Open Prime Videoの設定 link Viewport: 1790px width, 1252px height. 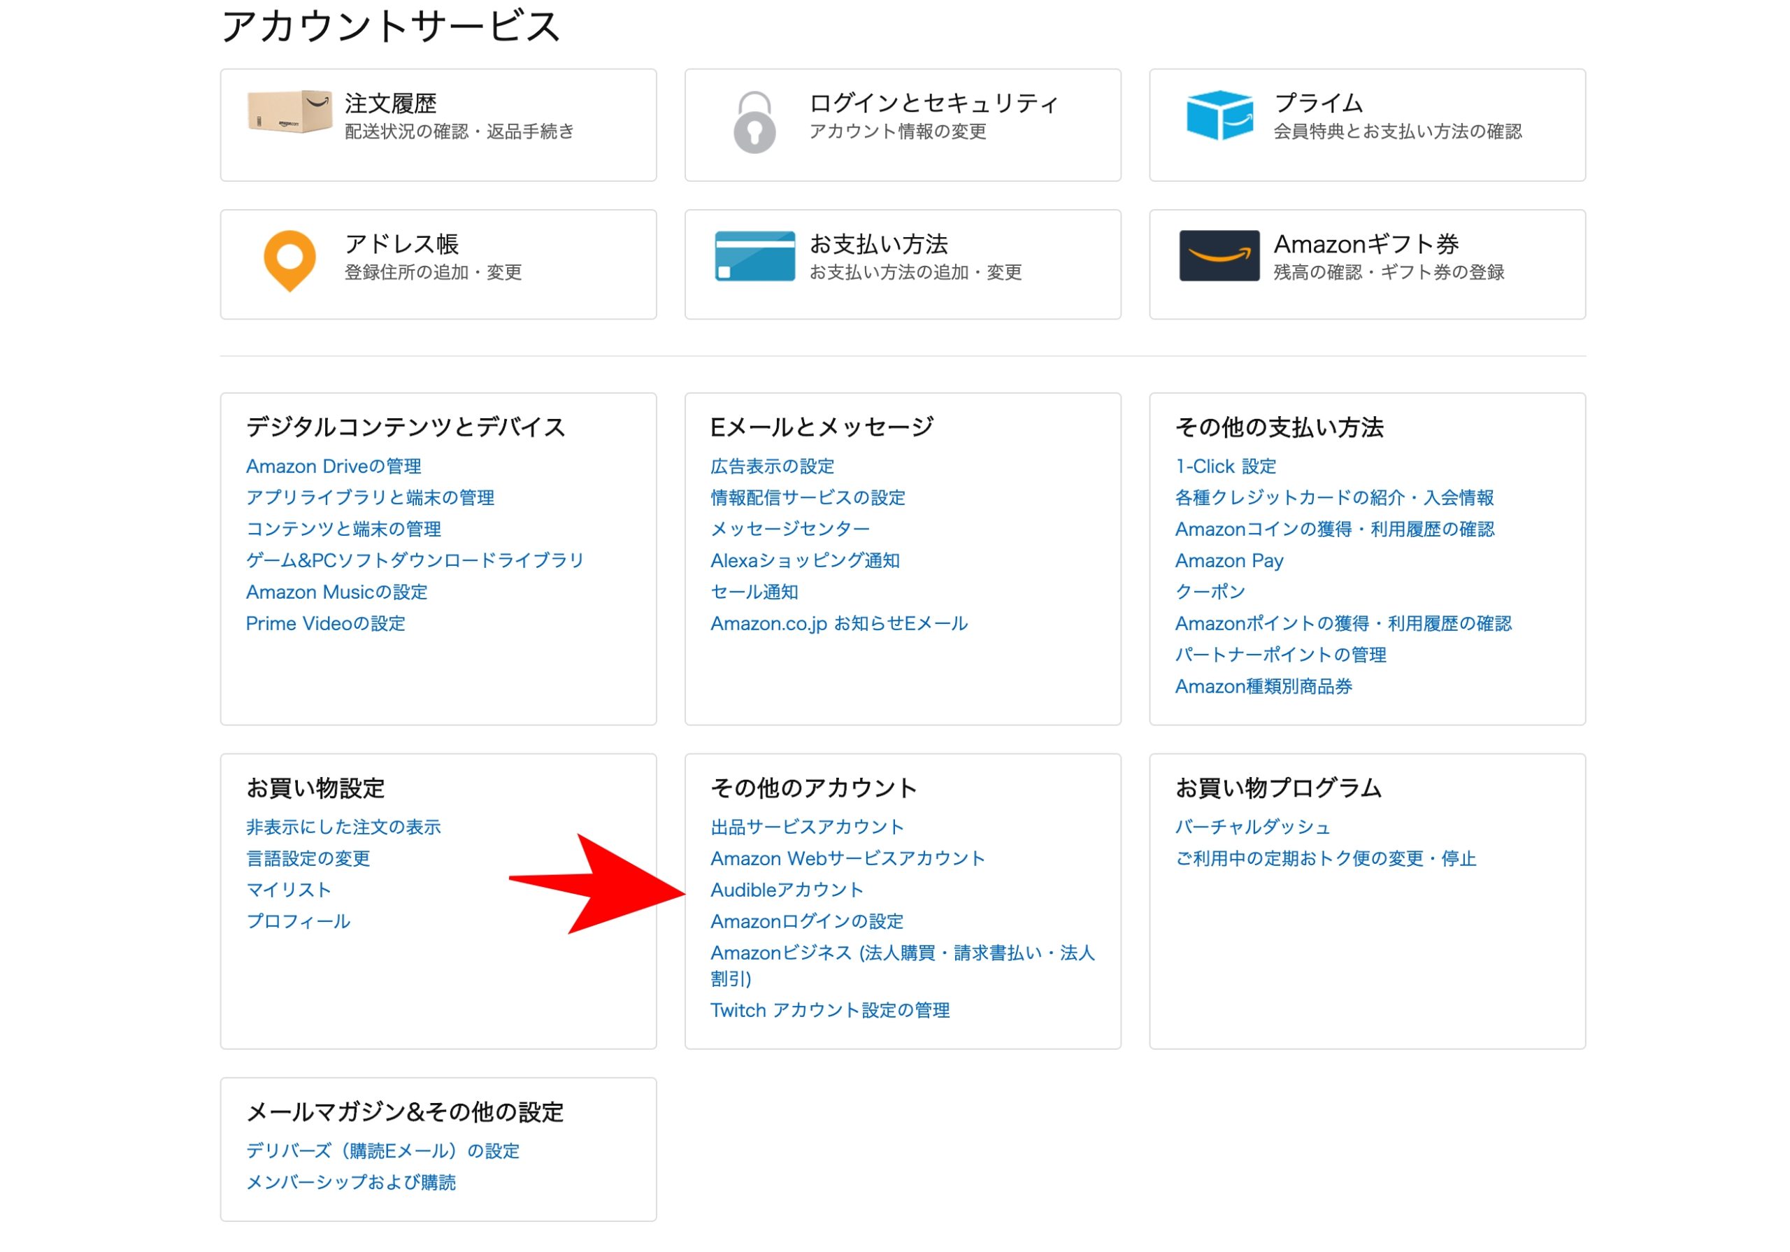coord(325,623)
